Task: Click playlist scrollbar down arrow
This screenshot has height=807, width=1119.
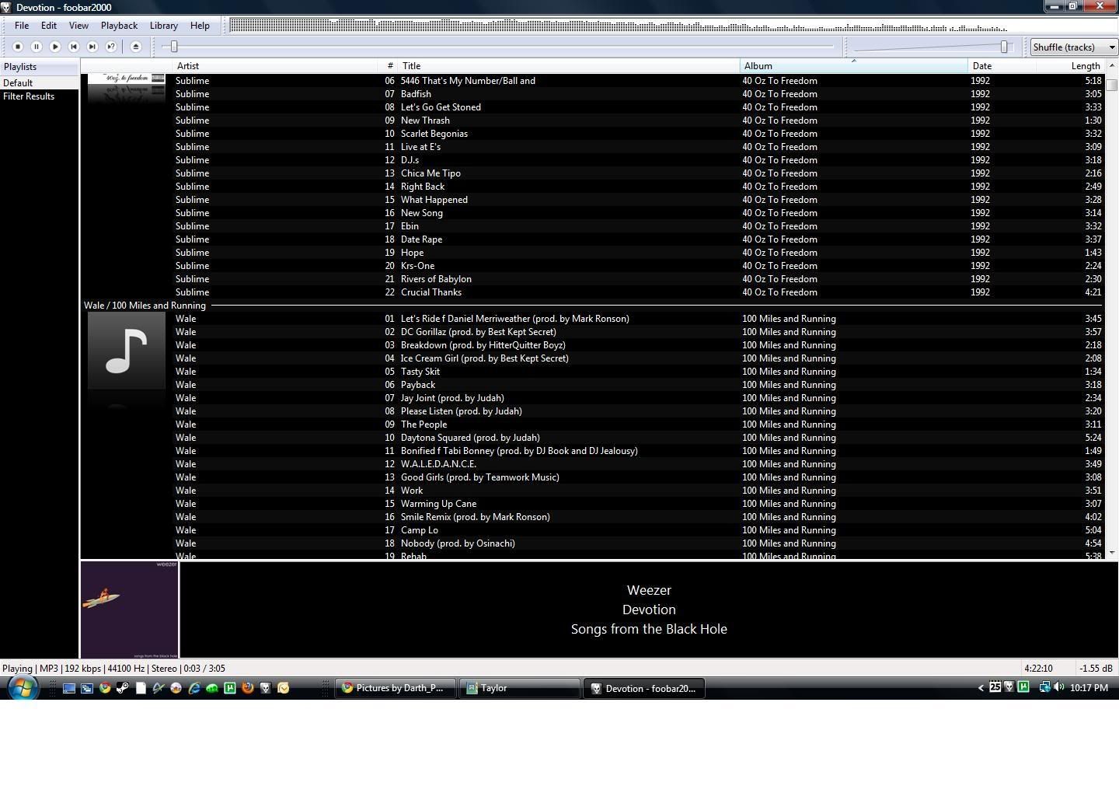Action: click(1112, 553)
